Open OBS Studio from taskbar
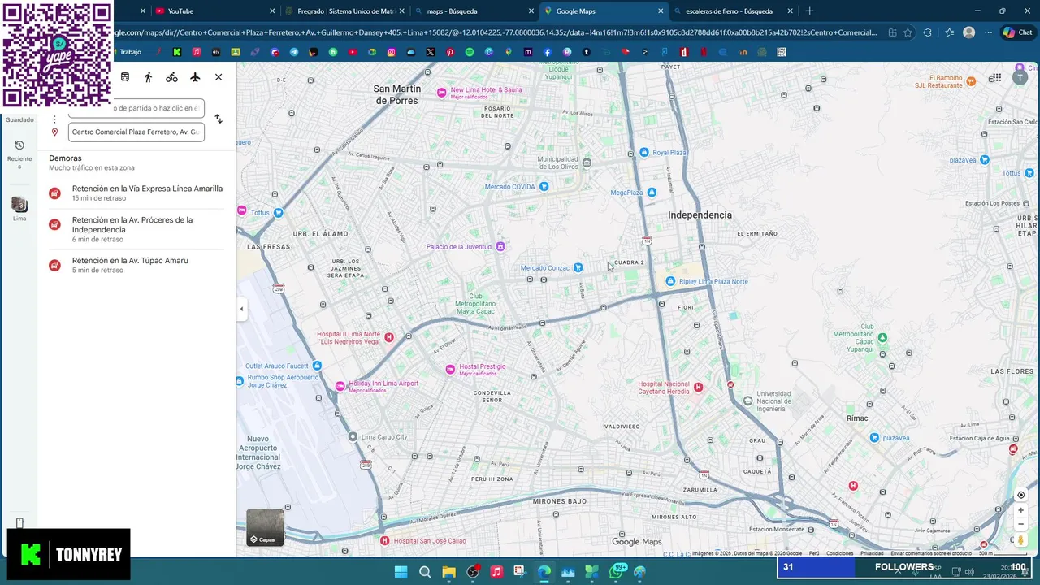 pos(472,572)
